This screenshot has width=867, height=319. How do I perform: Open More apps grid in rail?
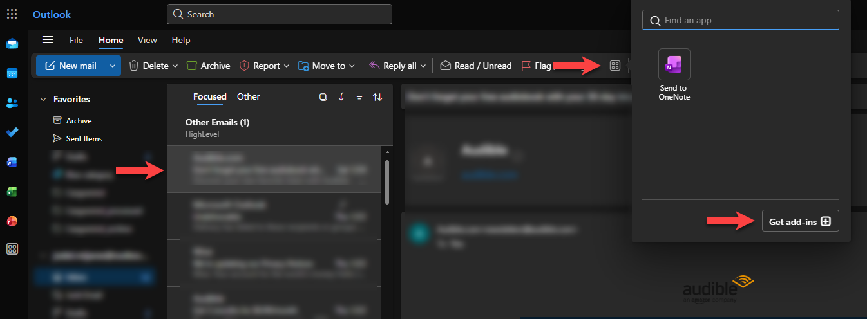tap(12, 250)
